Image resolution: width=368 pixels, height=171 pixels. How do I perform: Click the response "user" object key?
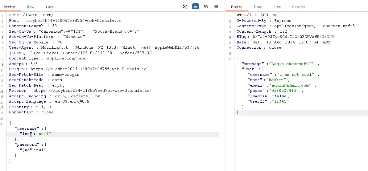[x=249, y=69]
